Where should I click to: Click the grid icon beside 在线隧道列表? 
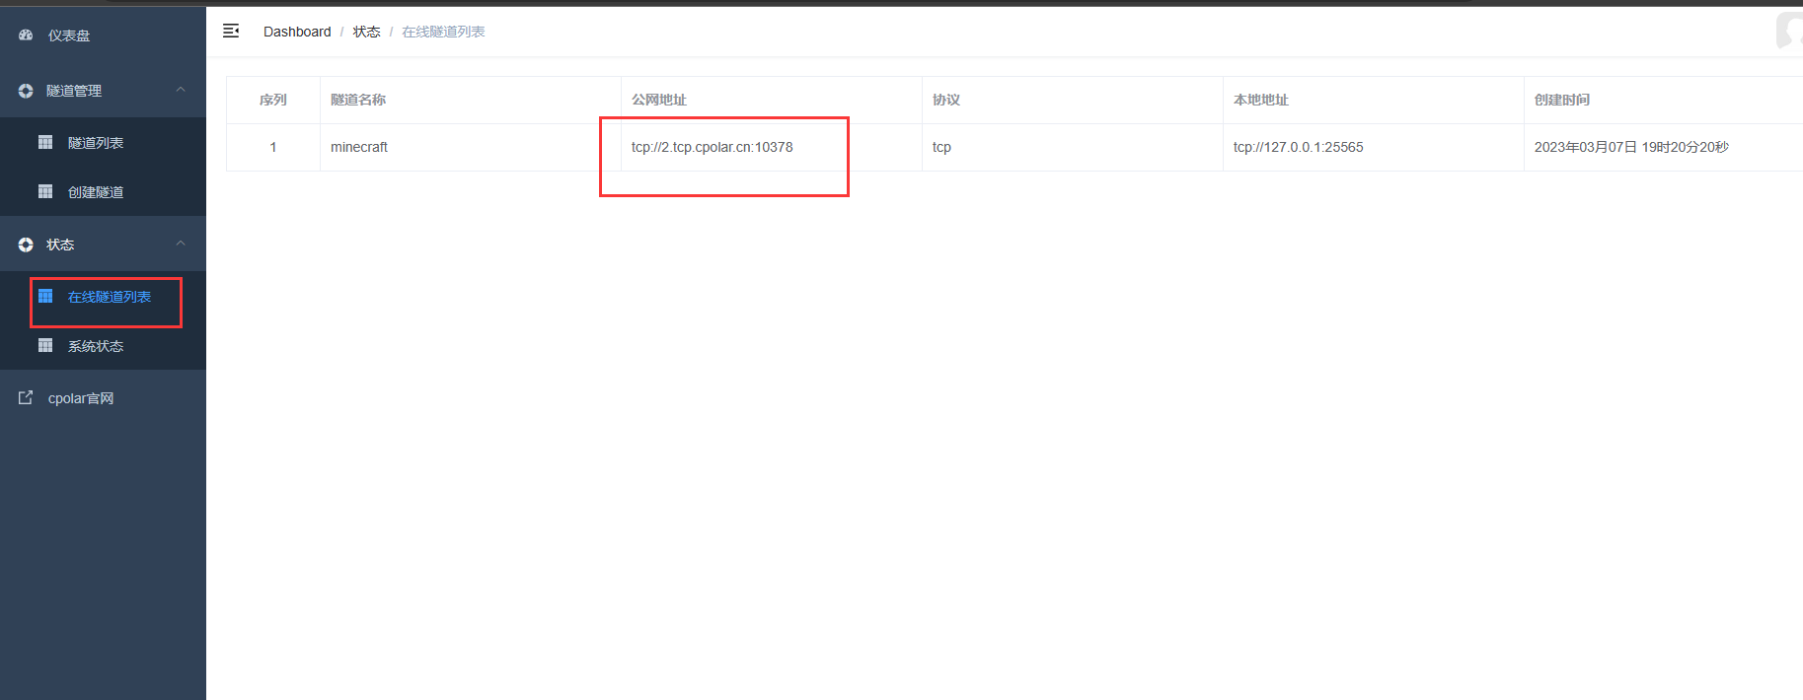tap(45, 297)
